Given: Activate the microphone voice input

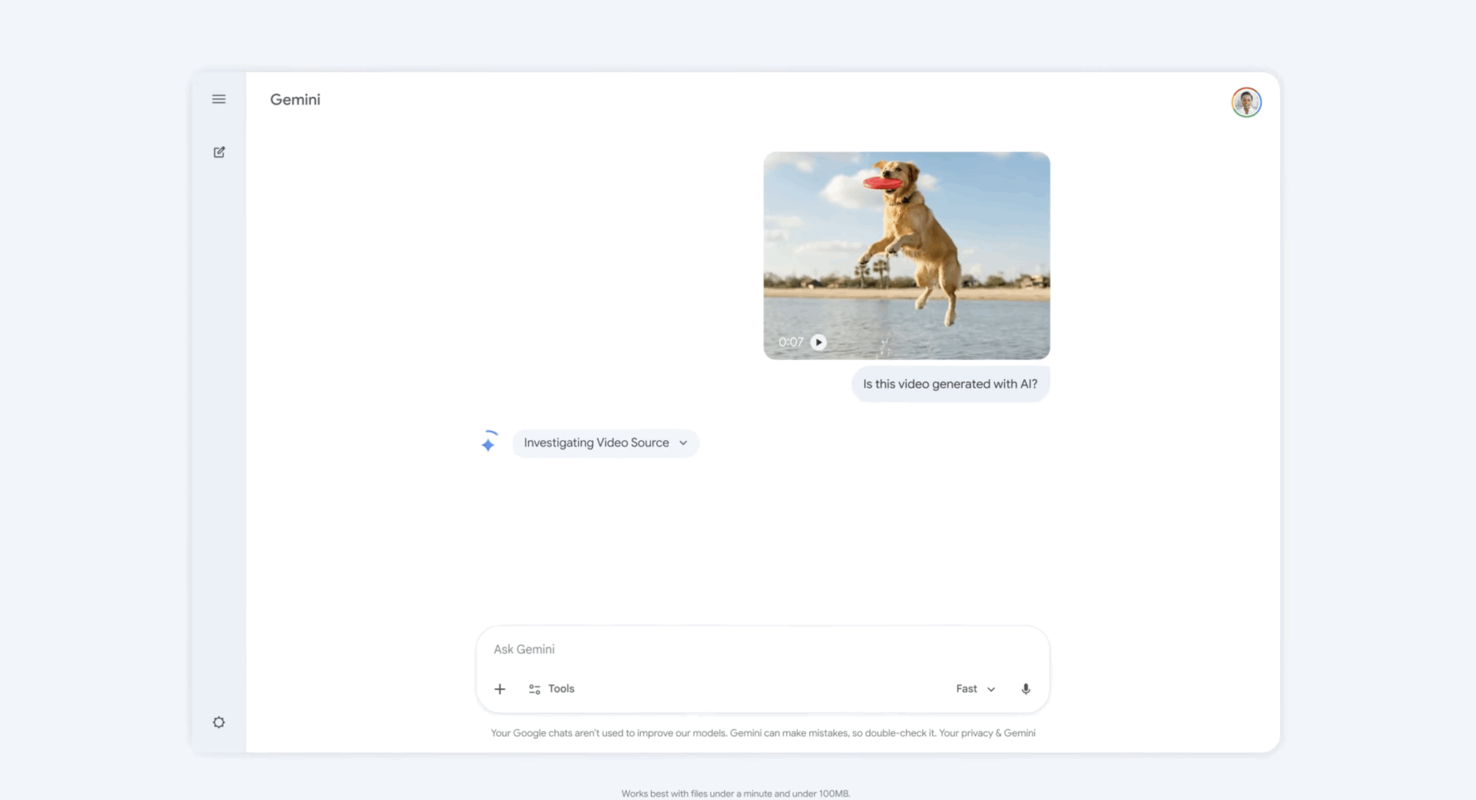Looking at the screenshot, I should 1026,689.
